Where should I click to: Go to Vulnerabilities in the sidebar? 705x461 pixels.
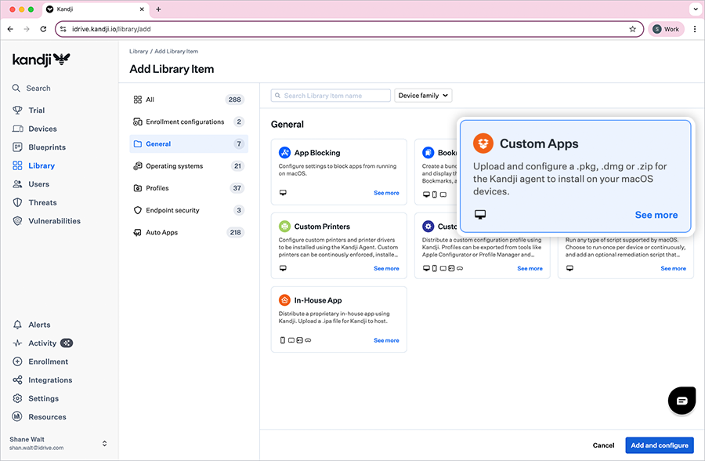coord(54,221)
